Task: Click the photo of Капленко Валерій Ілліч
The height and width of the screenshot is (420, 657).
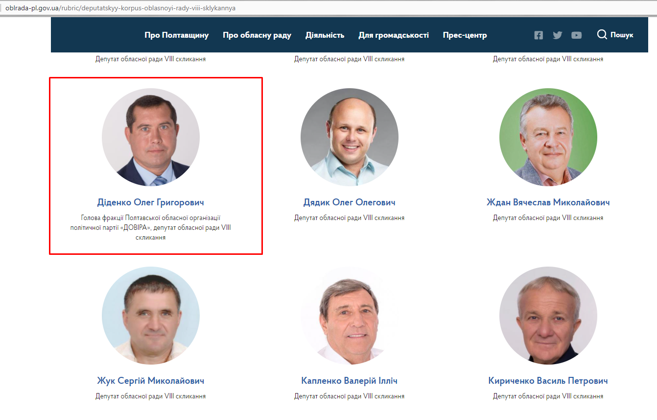Action: click(x=350, y=316)
